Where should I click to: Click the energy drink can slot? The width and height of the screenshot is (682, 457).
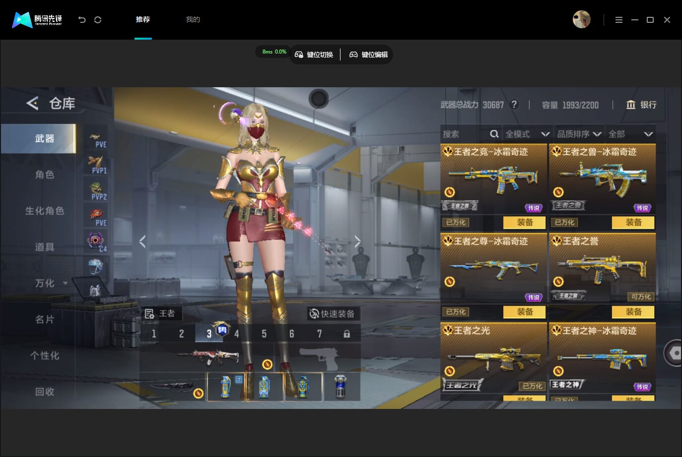pos(341,387)
